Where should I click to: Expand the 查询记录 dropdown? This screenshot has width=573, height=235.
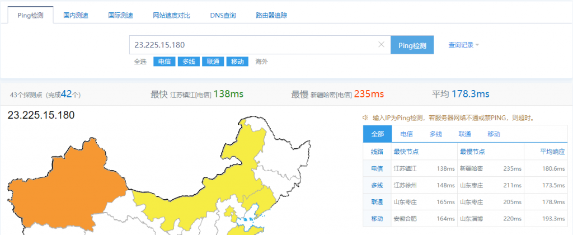(x=464, y=45)
